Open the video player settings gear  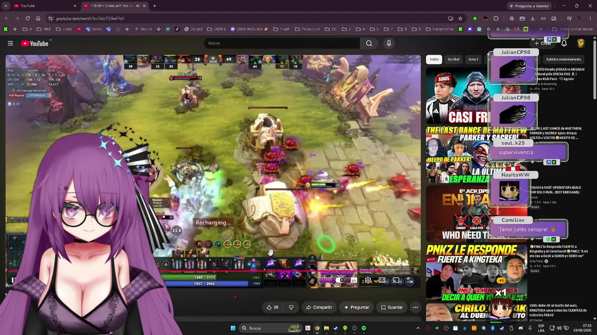click(x=368, y=281)
